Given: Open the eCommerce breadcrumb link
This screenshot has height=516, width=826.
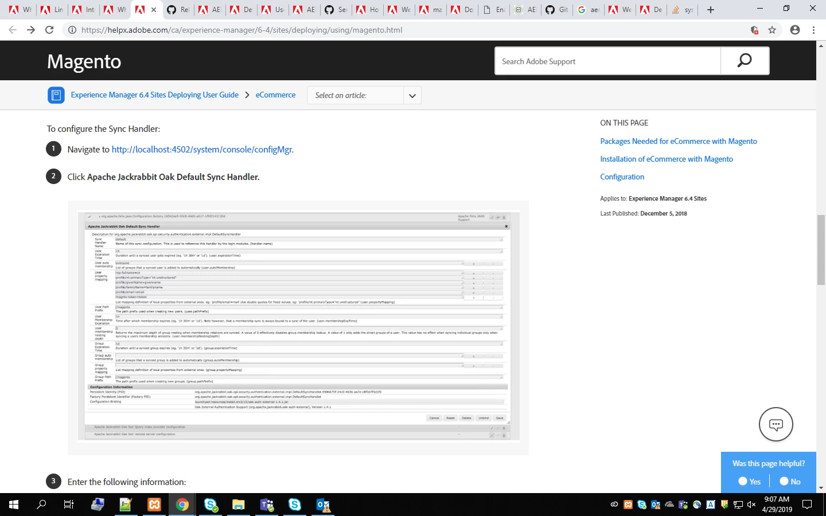Looking at the screenshot, I should [x=276, y=95].
